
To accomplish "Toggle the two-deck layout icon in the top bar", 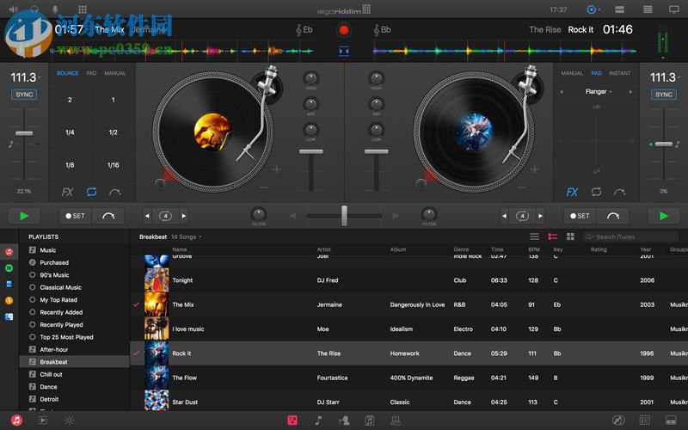I will click(619, 9).
